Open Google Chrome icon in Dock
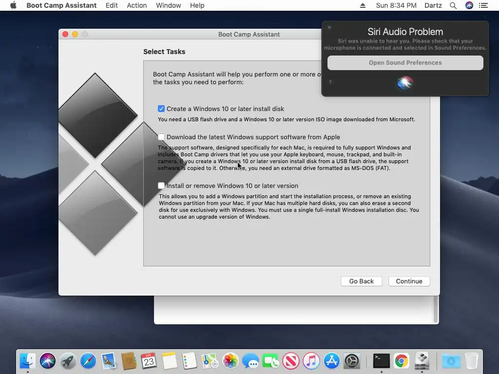 [x=402, y=361]
